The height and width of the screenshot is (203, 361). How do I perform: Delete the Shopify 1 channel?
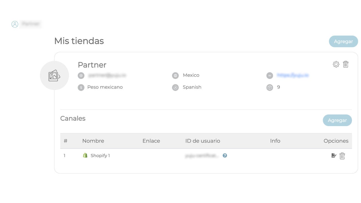coord(342,156)
